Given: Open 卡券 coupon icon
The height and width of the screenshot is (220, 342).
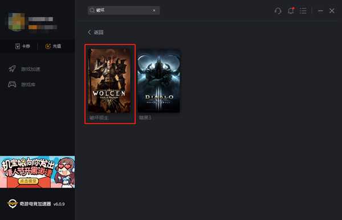Looking at the screenshot, I should (18, 46).
